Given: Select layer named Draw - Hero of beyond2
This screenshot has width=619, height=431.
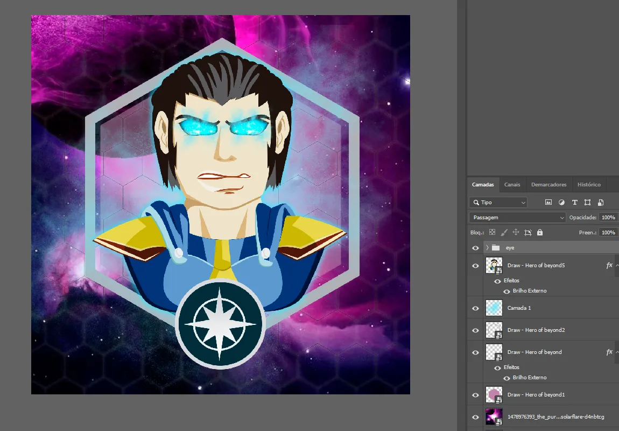Looking at the screenshot, I should coord(536,330).
